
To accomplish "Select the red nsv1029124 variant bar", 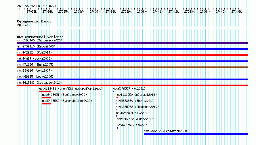I will pos(132,55).
